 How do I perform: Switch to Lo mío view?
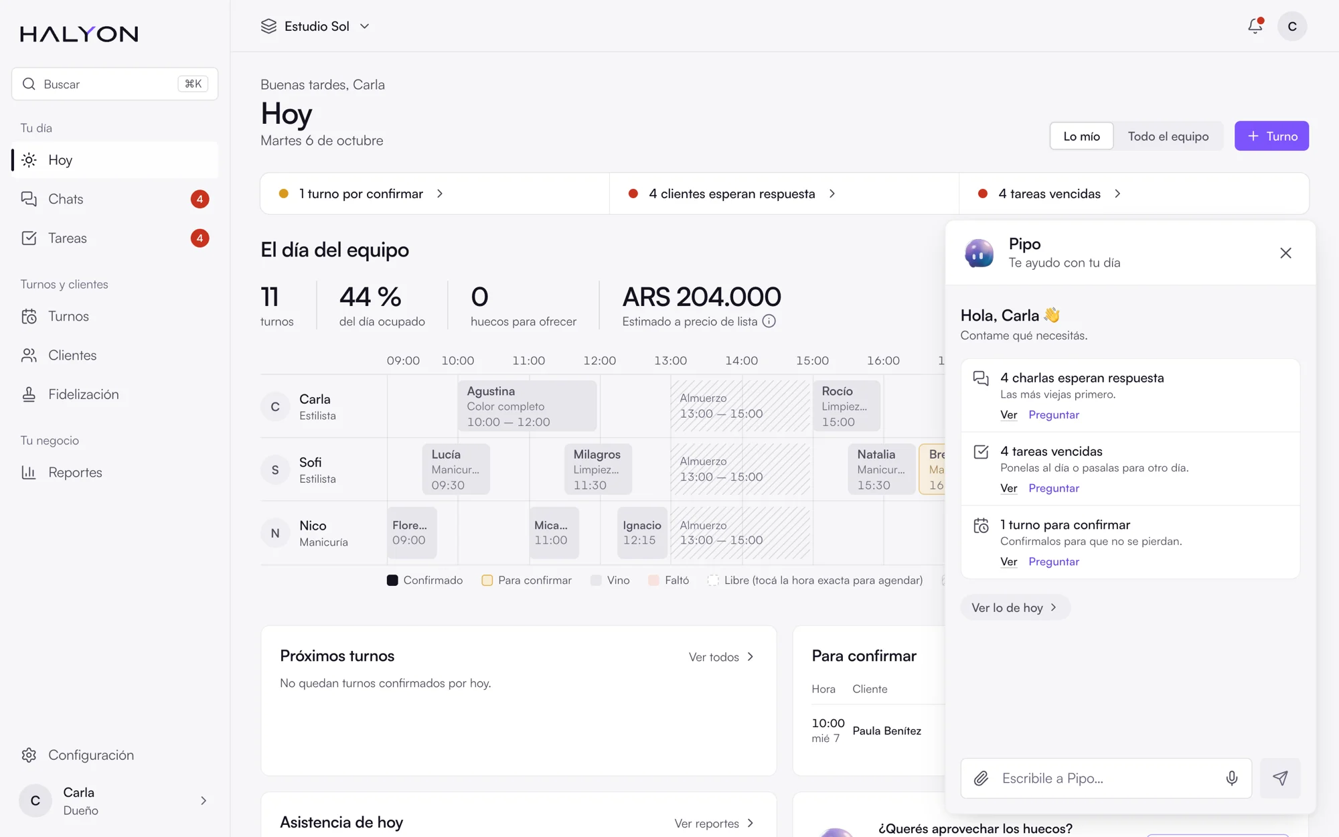1081,136
